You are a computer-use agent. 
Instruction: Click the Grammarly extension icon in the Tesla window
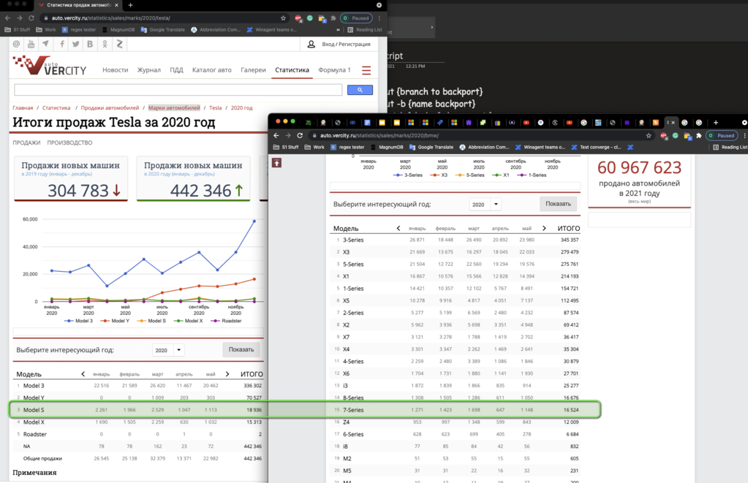point(310,18)
